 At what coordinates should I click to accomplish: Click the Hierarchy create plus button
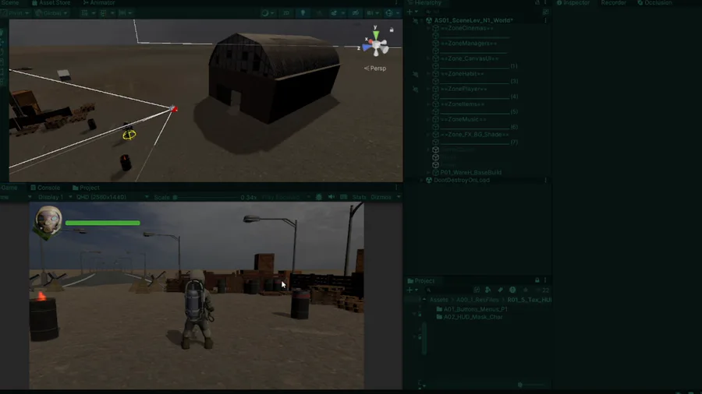(x=412, y=12)
